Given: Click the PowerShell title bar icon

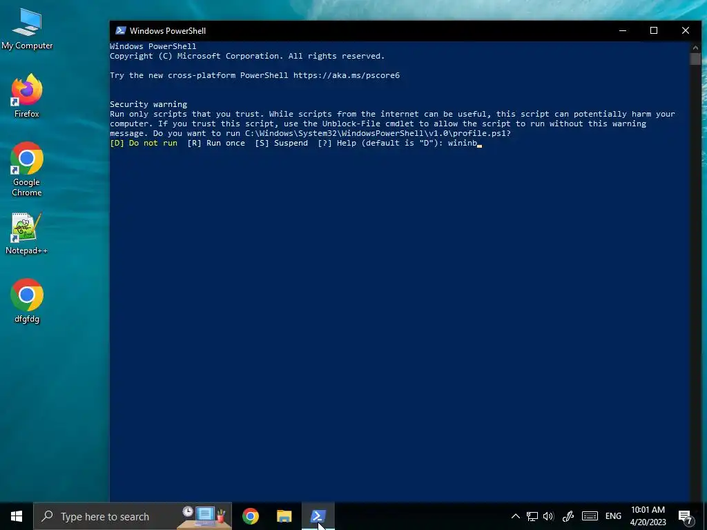Looking at the screenshot, I should coord(120,30).
